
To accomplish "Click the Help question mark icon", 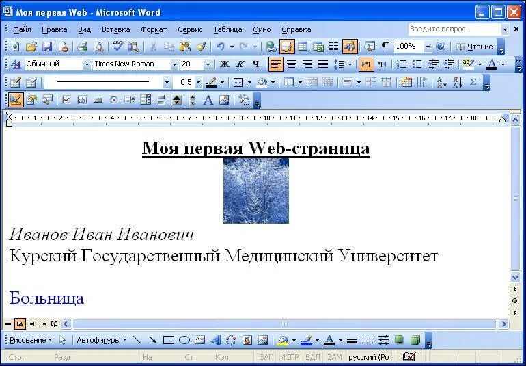I will (x=441, y=47).
